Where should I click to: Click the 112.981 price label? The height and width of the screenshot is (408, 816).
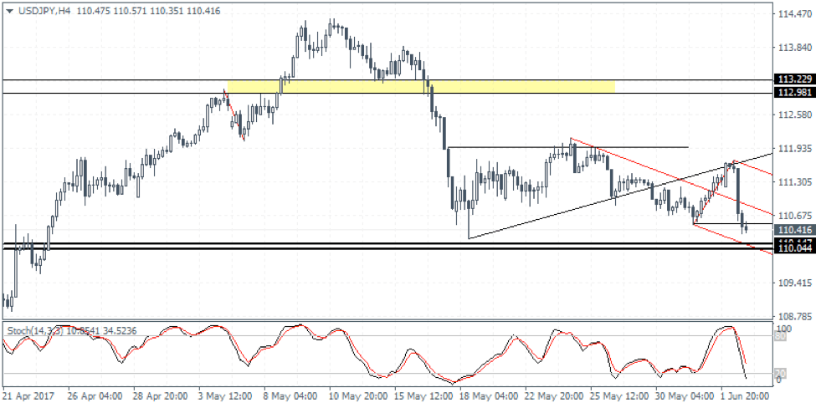point(793,93)
